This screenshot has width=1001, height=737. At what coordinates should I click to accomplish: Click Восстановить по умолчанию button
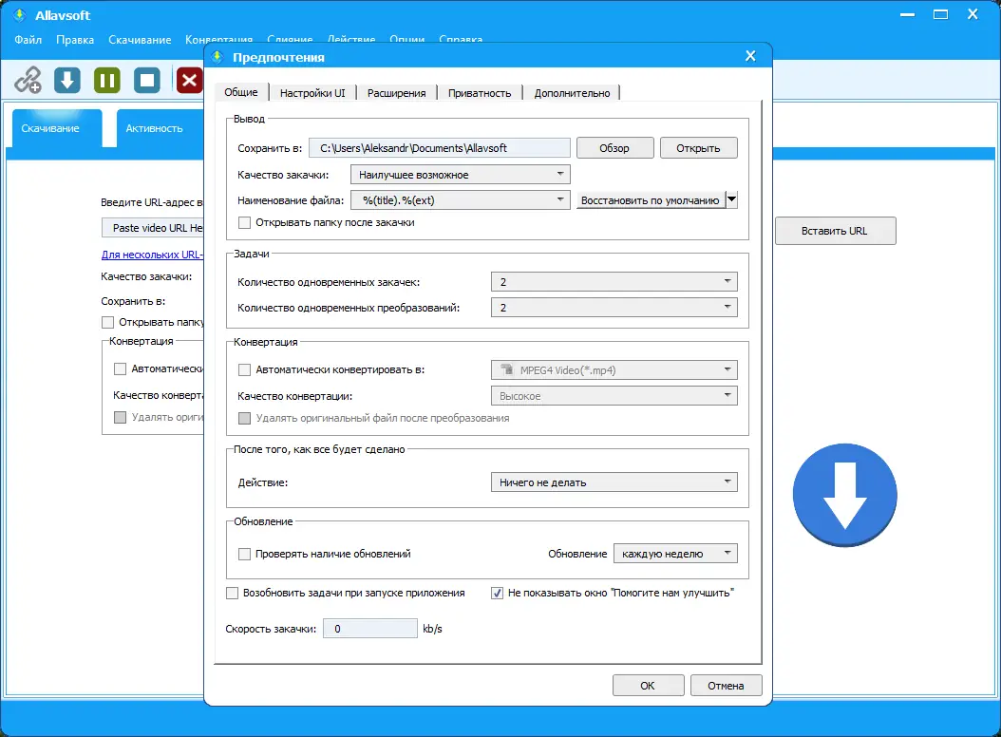click(x=651, y=199)
